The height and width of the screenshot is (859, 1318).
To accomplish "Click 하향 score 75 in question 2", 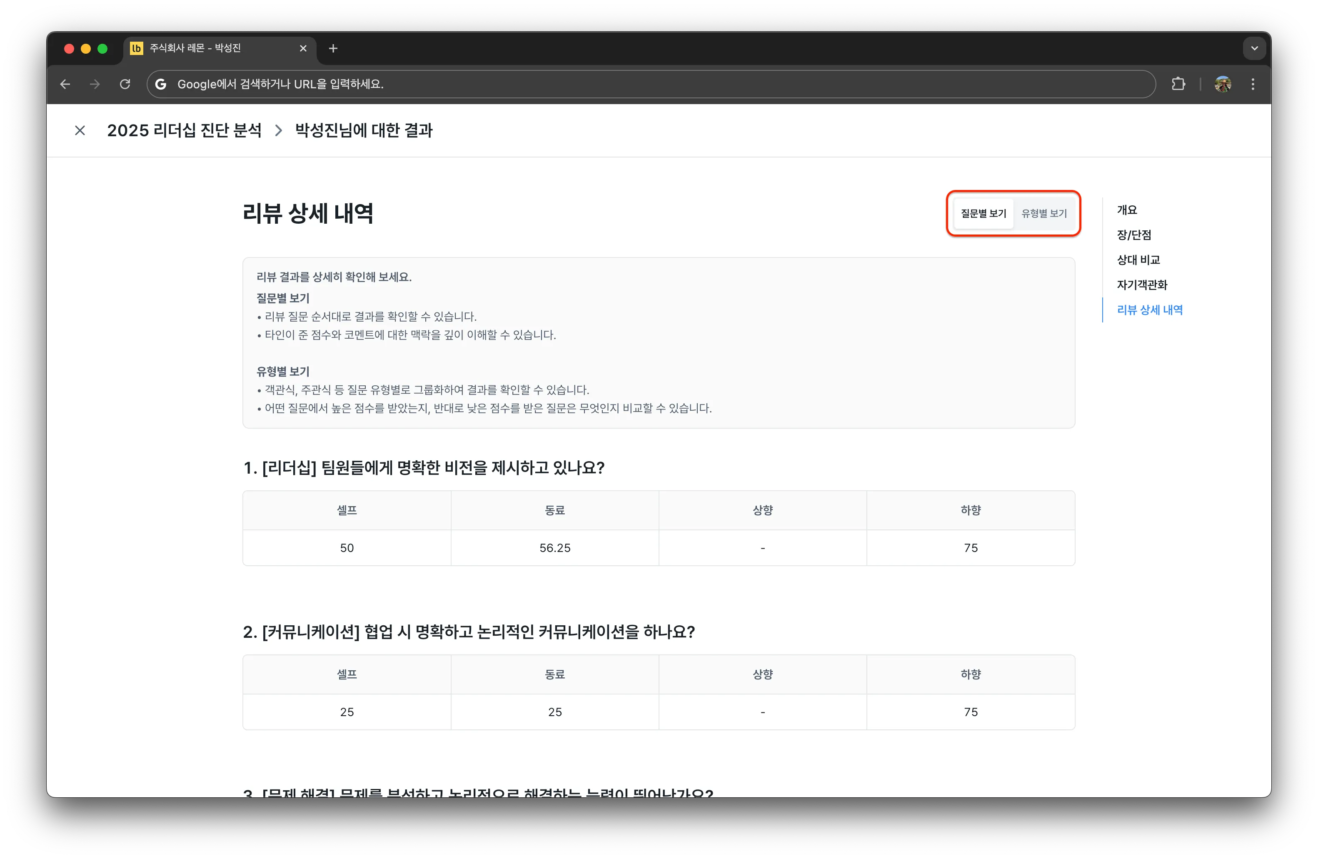I will click(971, 713).
